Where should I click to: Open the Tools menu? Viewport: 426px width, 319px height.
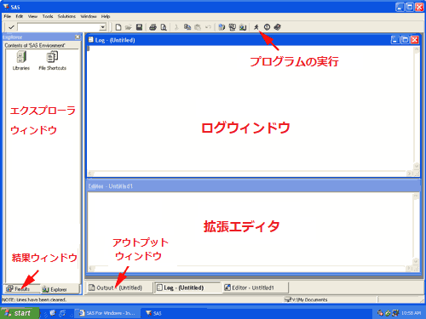[48, 16]
